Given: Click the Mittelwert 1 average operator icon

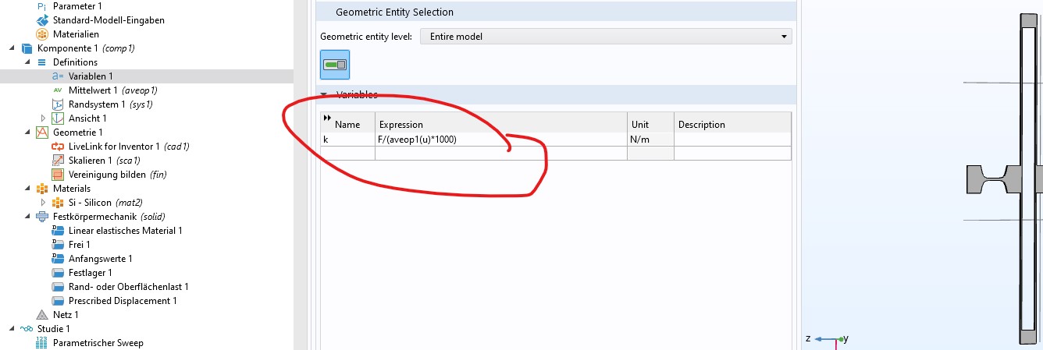Looking at the screenshot, I should point(57,90).
